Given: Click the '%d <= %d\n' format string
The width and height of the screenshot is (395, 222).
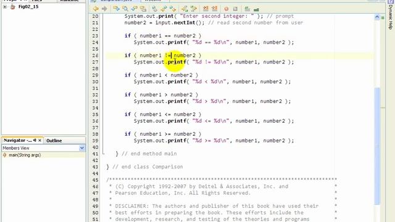Looking at the screenshot, I should click(211, 121).
